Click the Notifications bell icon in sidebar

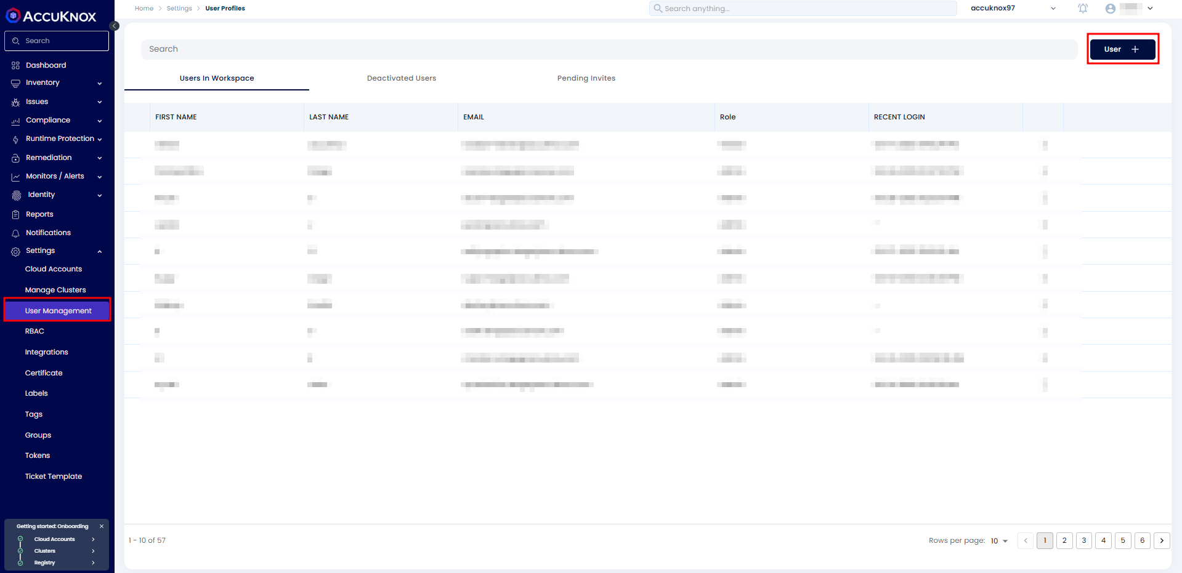pos(15,233)
